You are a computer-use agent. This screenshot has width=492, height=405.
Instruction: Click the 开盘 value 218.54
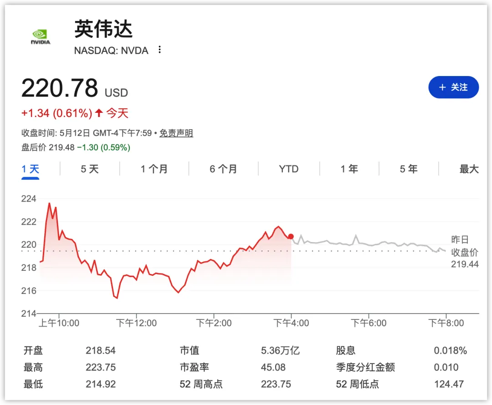[101, 350]
